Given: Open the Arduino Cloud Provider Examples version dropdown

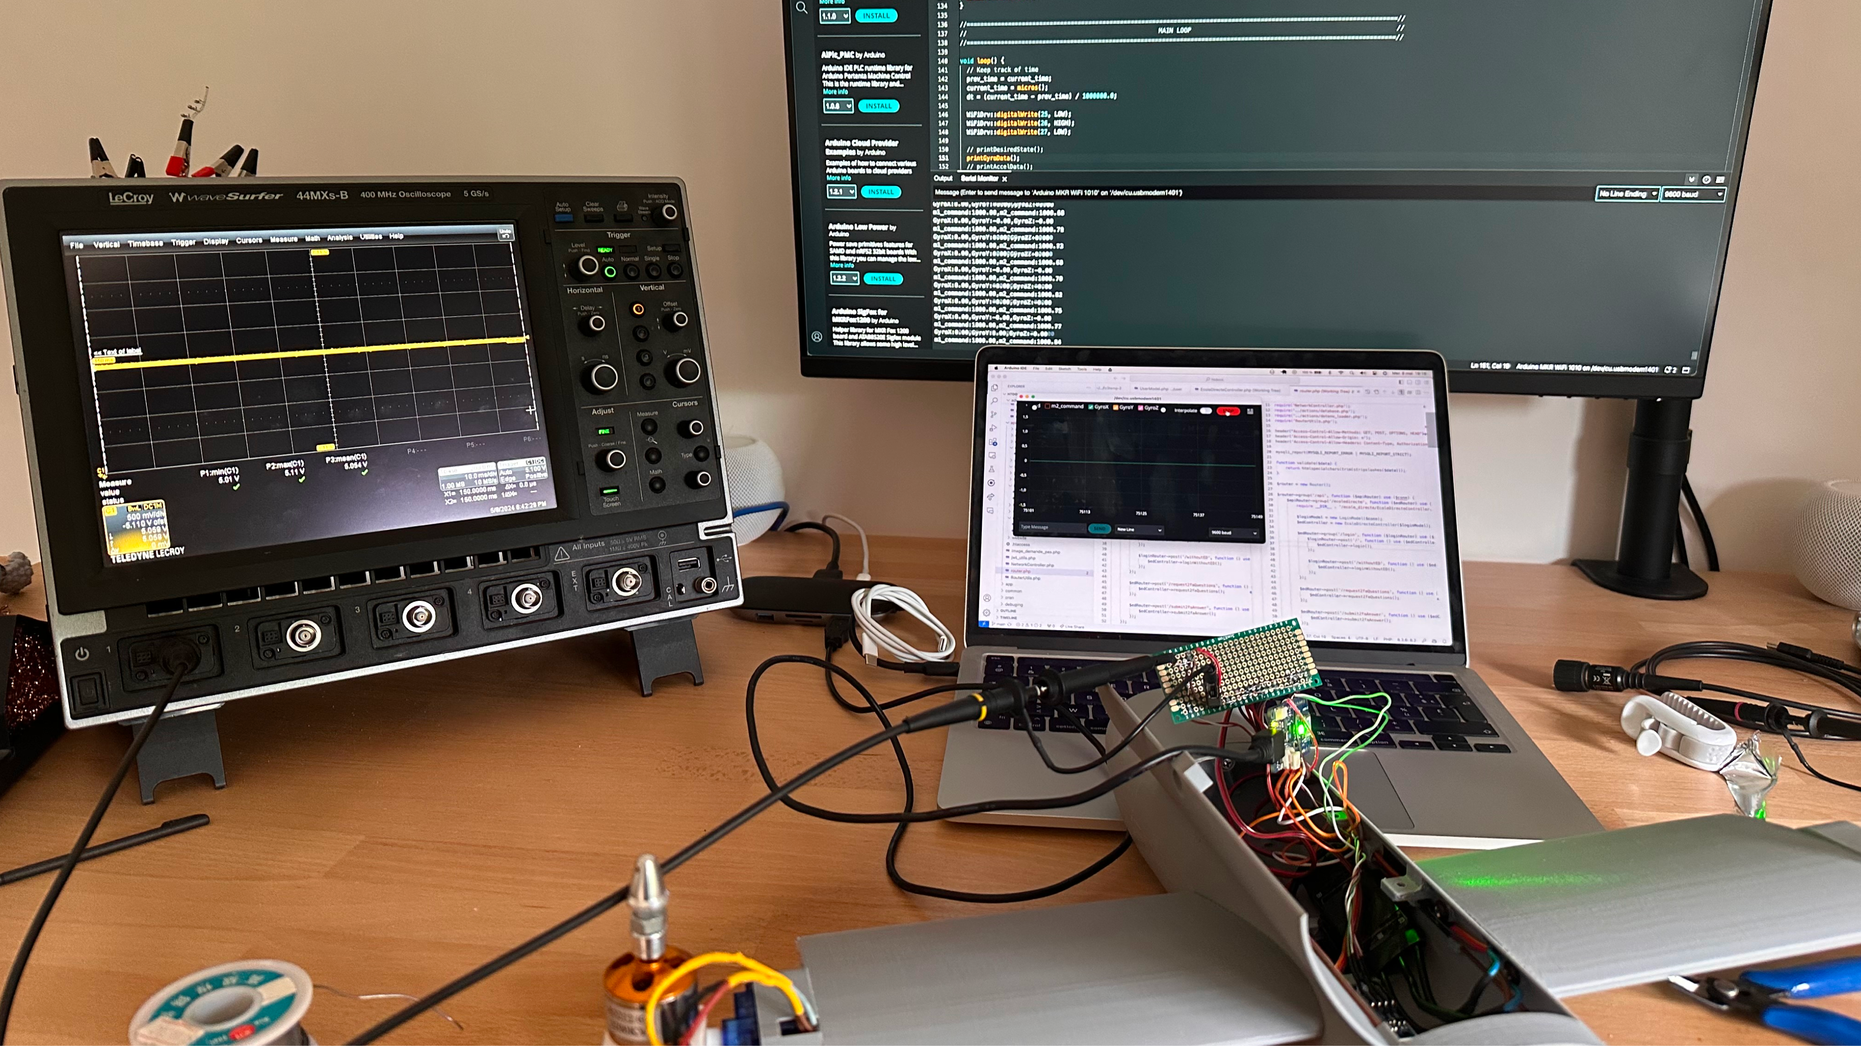Looking at the screenshot, I should coord(841,192).
